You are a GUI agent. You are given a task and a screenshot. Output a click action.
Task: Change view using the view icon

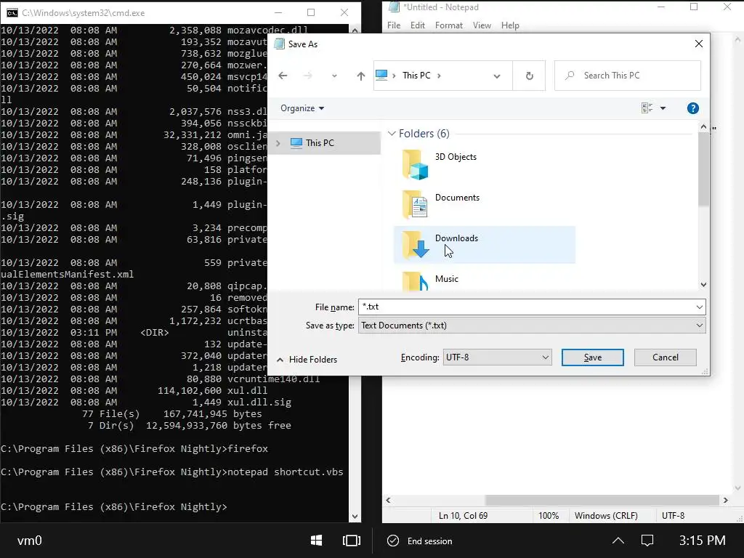click(x=647, y=108)
